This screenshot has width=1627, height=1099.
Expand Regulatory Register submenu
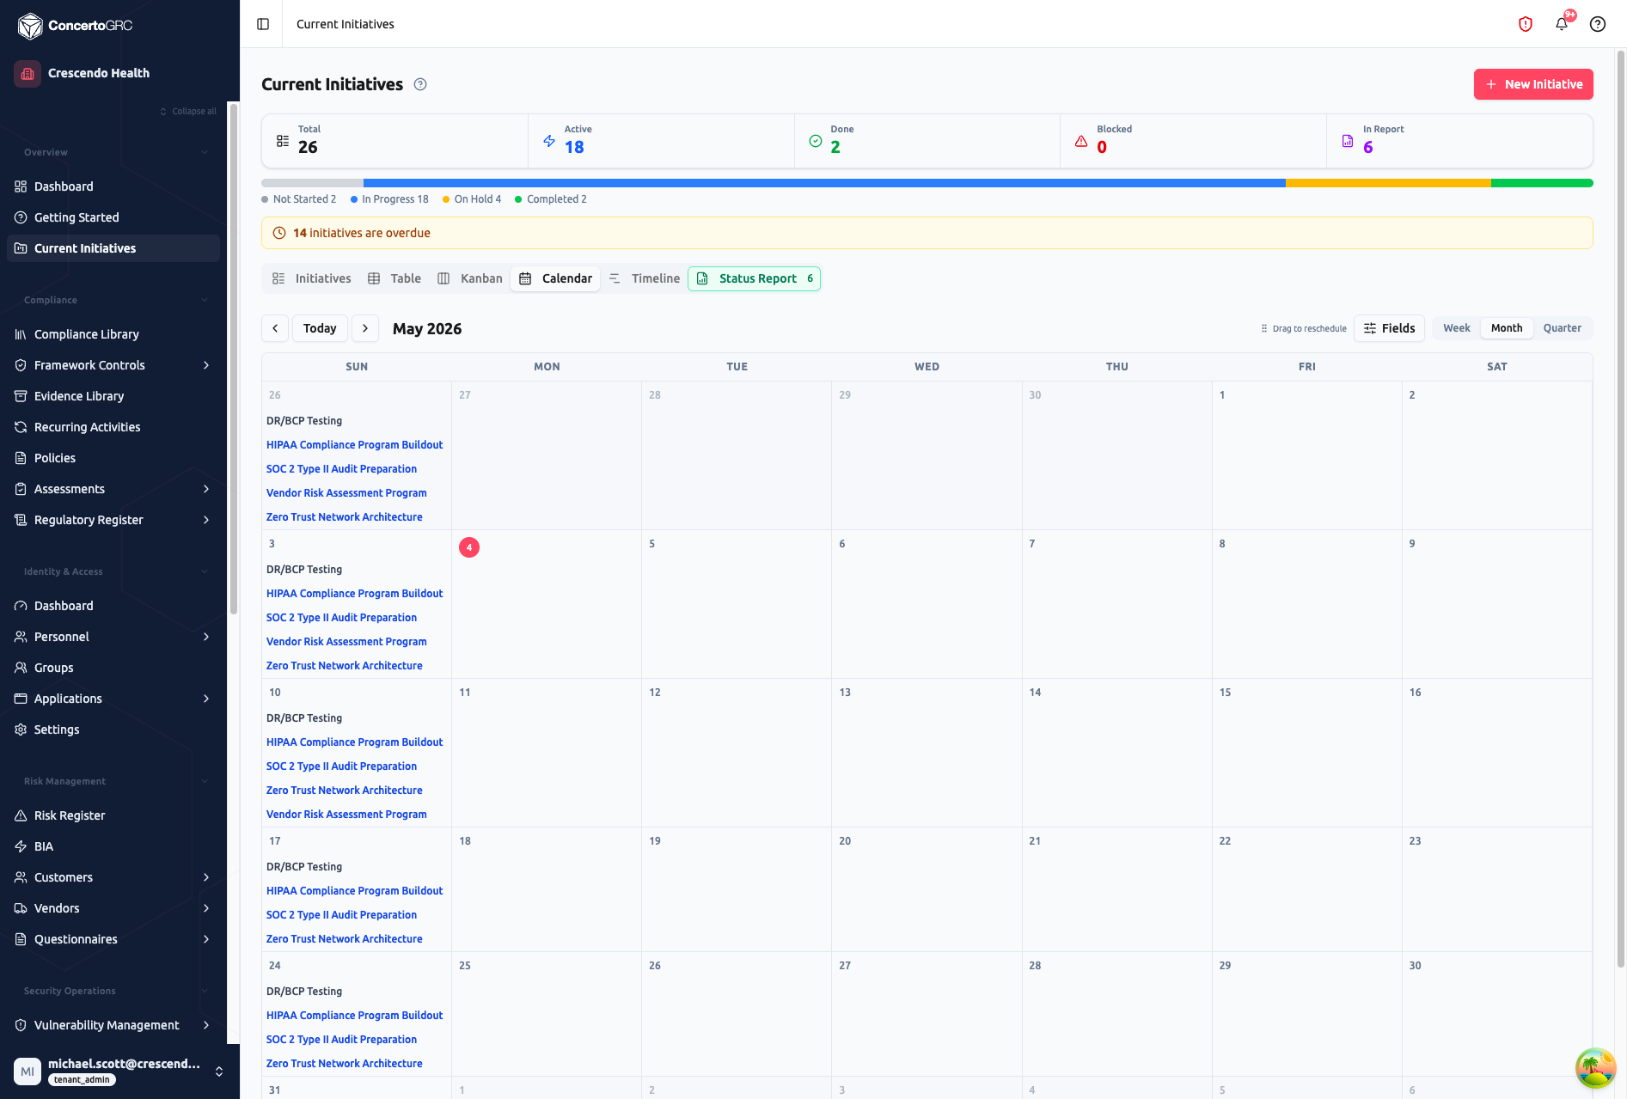click(206, 520)
